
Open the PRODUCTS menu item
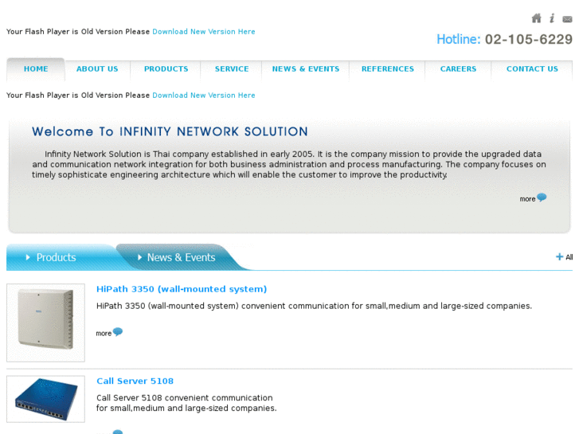click(166, 69)
